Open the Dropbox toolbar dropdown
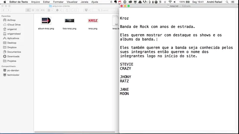Screen dimensions: 239x134 pos(87,10)
